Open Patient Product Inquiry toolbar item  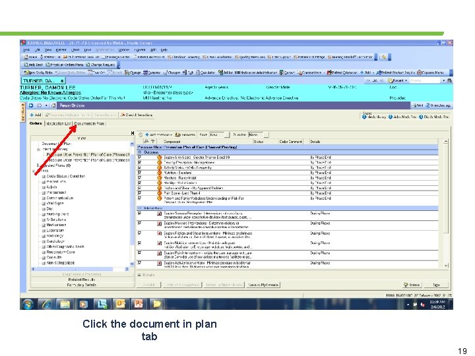click(x=396, y=73)
